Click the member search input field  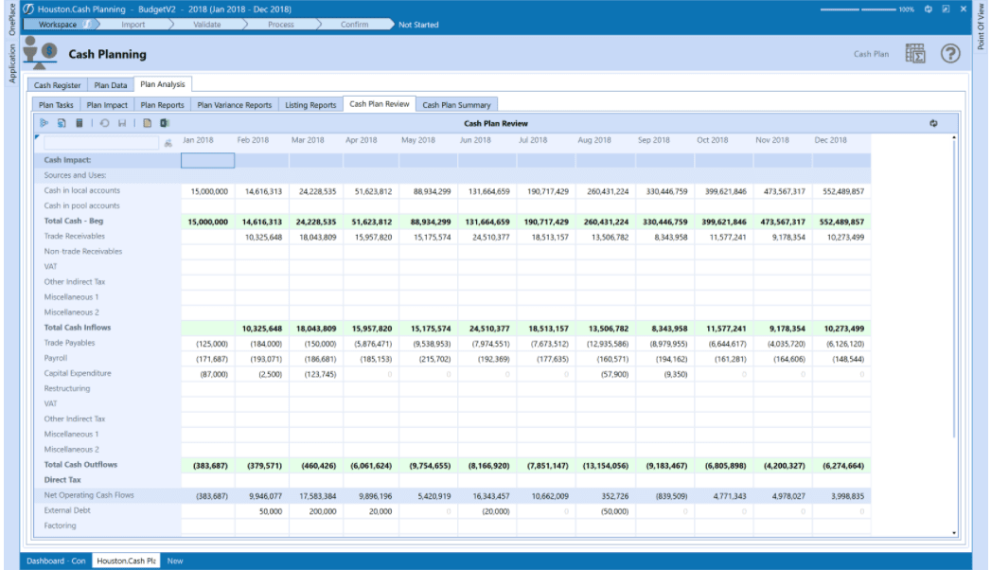pos(104,140)
